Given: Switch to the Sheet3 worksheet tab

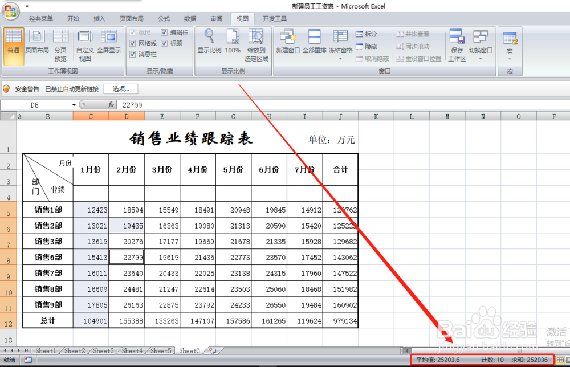Looking at the screenshot, I should click(103, 351).
